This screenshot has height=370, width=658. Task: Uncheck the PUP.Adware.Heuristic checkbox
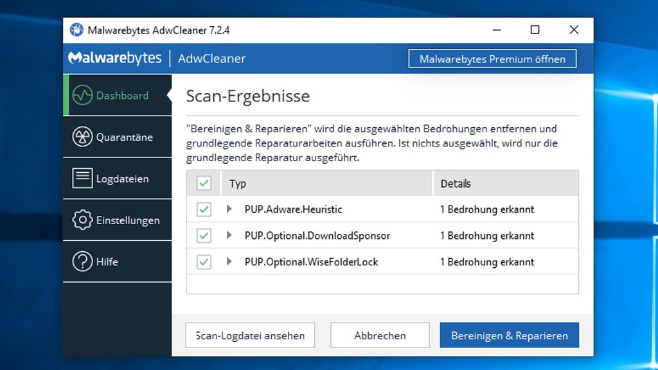(x=204, y=209)
